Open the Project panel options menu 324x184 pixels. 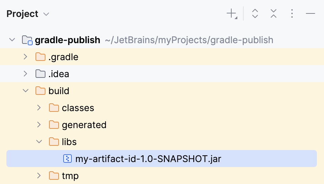pyautogui.click(x=292, y=14)
